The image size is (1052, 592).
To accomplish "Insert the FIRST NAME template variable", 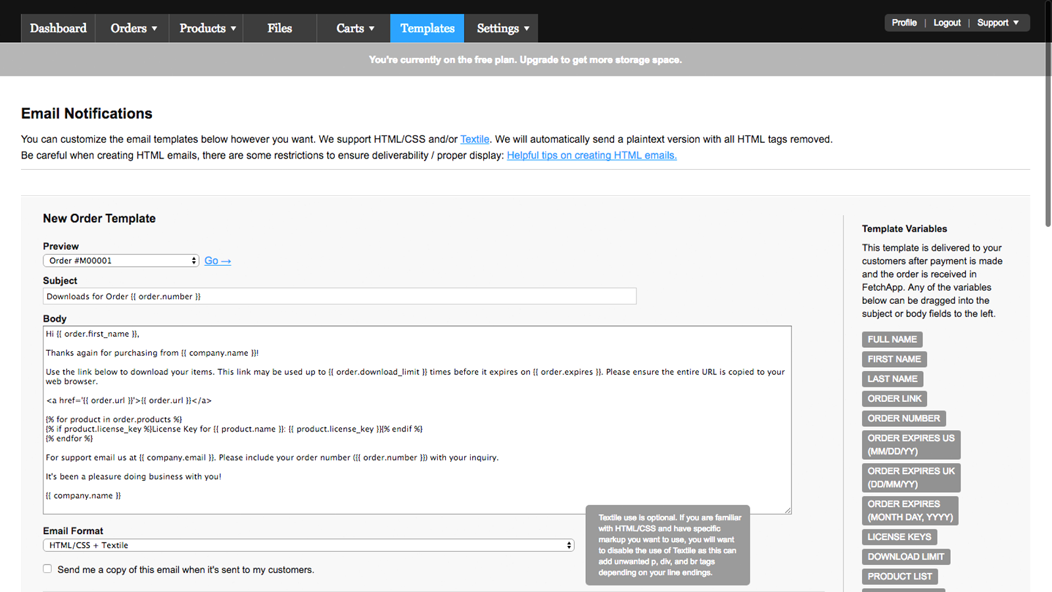I will click(894, 359).
